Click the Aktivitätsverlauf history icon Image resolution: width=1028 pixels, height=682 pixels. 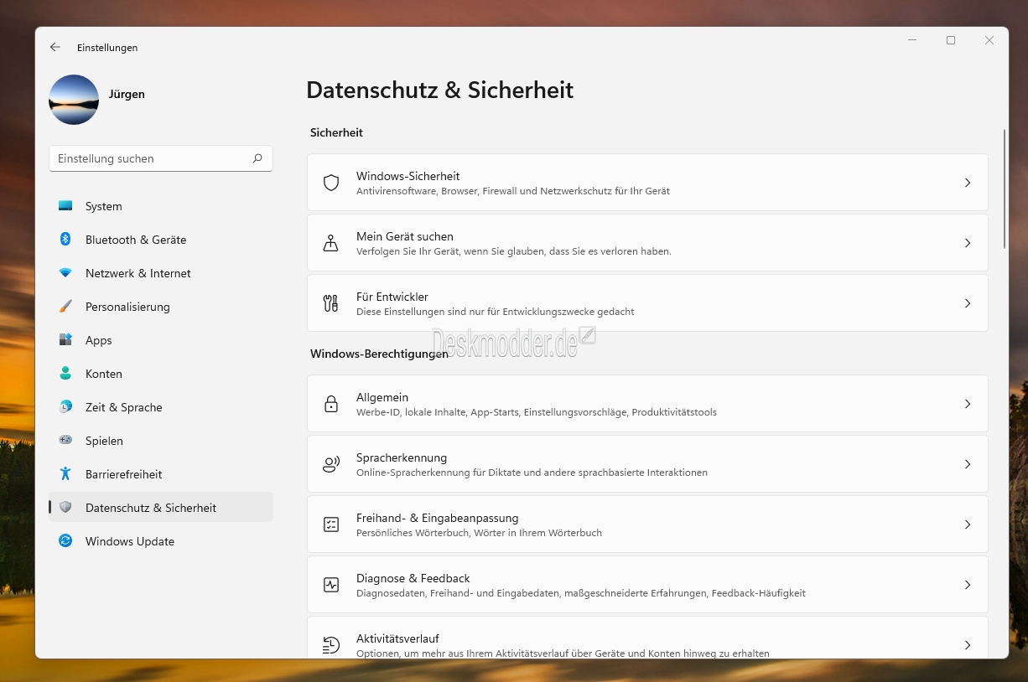(x=331, y=645)
